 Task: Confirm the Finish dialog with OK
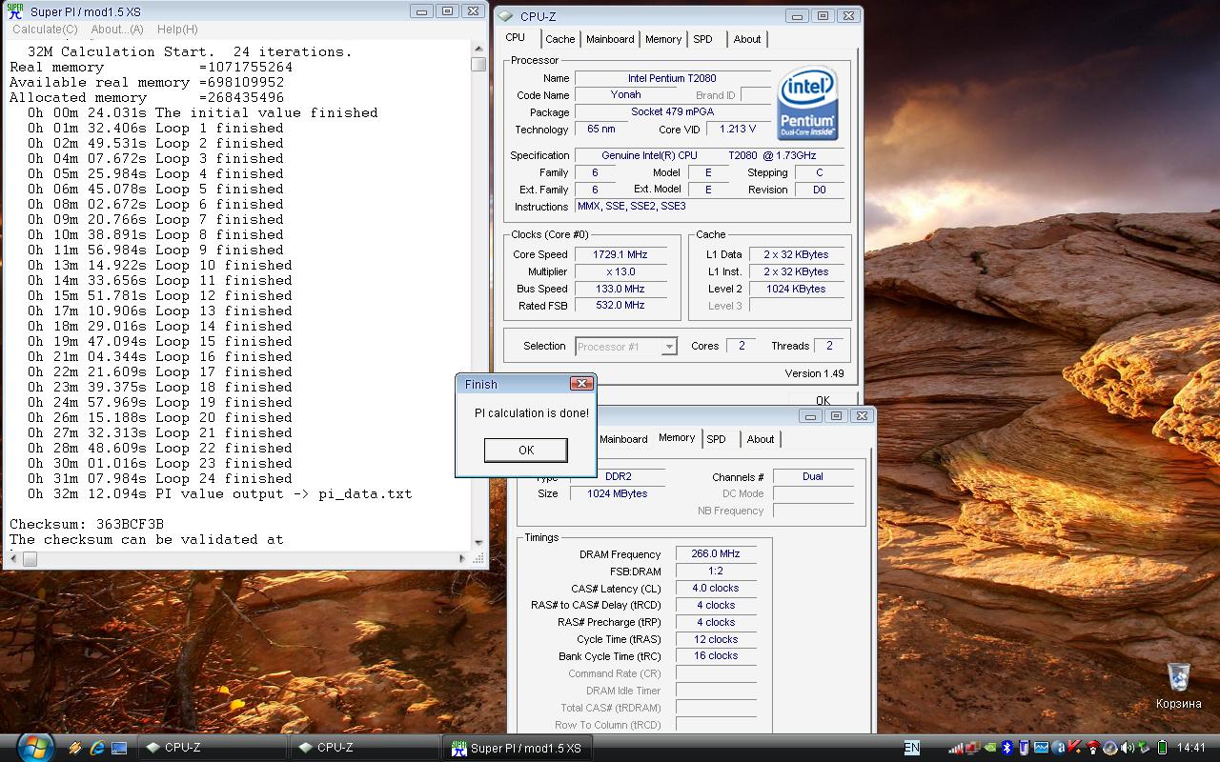(526, 450)
